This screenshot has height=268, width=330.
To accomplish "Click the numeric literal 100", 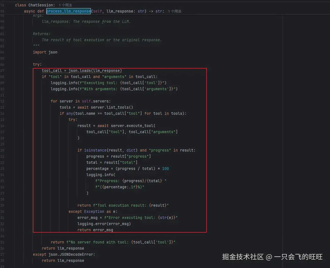I will click(x=166, y=169).
